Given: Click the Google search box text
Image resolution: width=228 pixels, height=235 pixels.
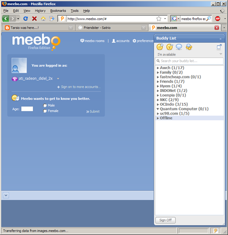Looking at the screenshot, I should point(193,19).
